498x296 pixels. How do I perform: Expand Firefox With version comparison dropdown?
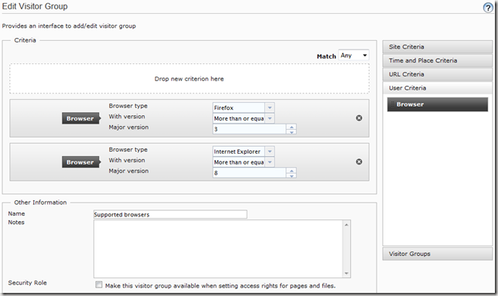pyautogui.click(x=269, y=118)
